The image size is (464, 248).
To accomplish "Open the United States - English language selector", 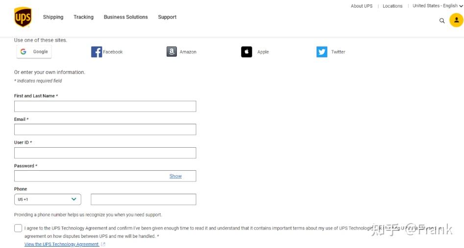I will click(438, 5).
